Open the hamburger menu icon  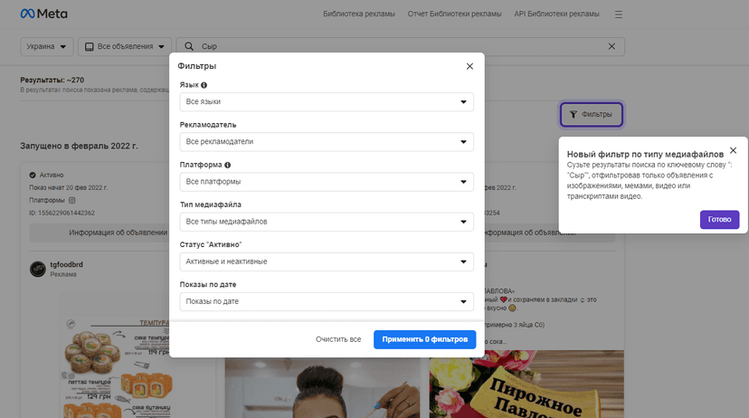[x=618, y=14]
